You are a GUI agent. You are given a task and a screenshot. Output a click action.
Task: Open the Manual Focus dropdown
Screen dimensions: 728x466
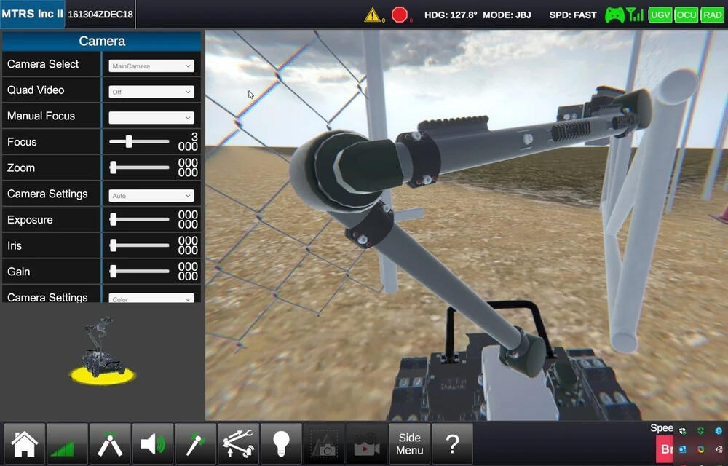[151, 117]
